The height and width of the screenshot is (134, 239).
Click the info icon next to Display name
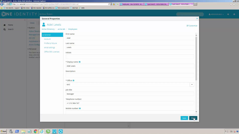[80, 62]
